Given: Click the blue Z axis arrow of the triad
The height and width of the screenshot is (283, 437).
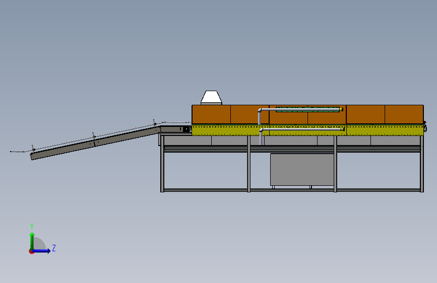Looking at the screenshot, I should coord(41,251).
